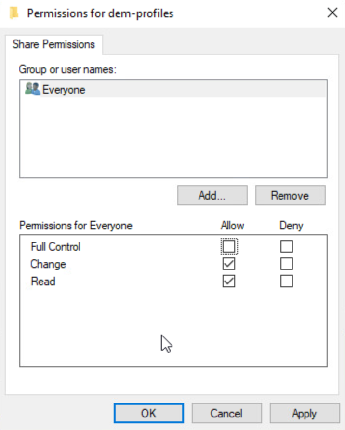Image resolution: width=345 pixels, height=430 pixels.
Task: Select the Everyone entry in the list
Action: pyautogui.click(x=64, y=90)
